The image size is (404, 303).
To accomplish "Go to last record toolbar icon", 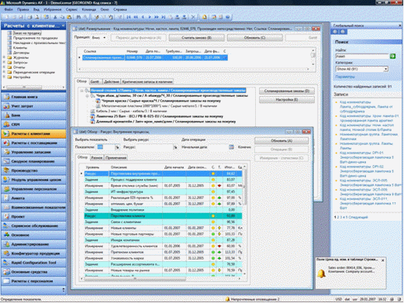I will 164,17.
